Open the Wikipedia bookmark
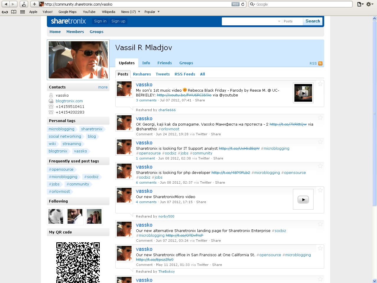377x283 pixels. tap(109, 12)
